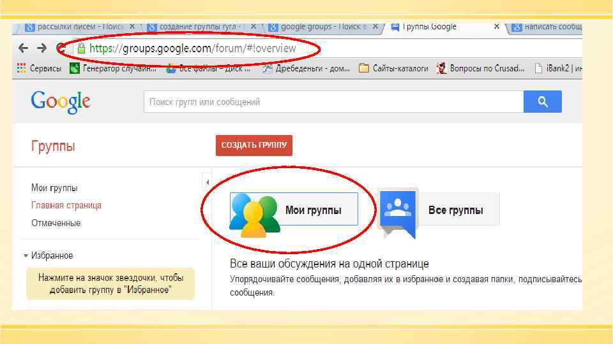
Task: Click the Все группы blue icon
Action: point(398,213)
